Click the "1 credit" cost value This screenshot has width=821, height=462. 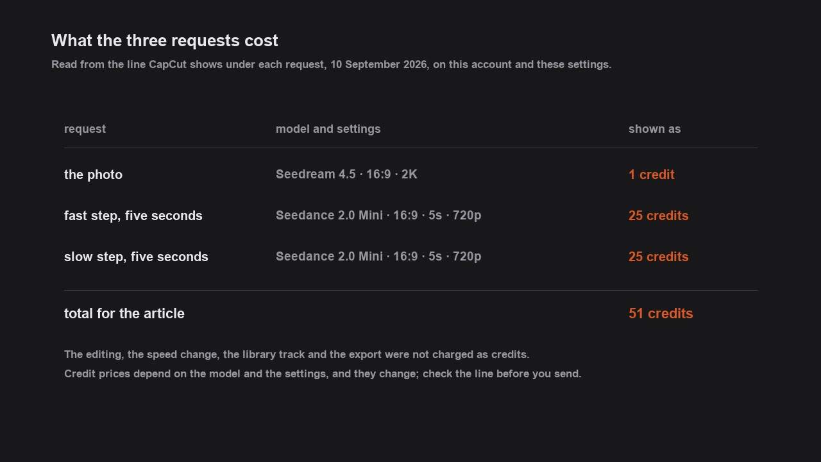[x=651, y=175]
